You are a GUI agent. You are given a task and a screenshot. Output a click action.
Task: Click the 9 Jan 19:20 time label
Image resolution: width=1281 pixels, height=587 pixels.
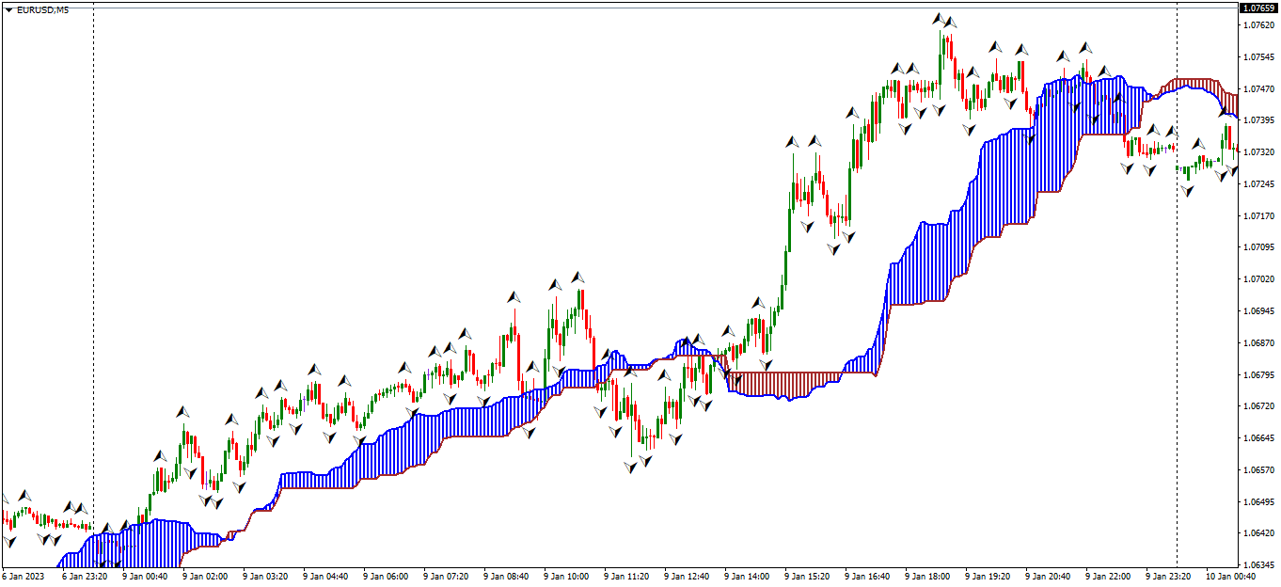pyautogui.click(x=988, y=576)
